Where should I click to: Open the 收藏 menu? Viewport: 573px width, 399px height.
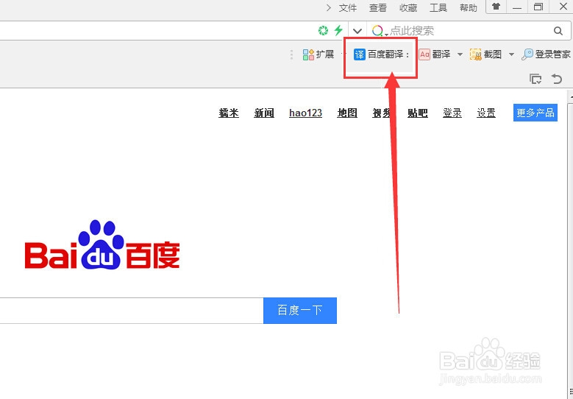point(407,7)
